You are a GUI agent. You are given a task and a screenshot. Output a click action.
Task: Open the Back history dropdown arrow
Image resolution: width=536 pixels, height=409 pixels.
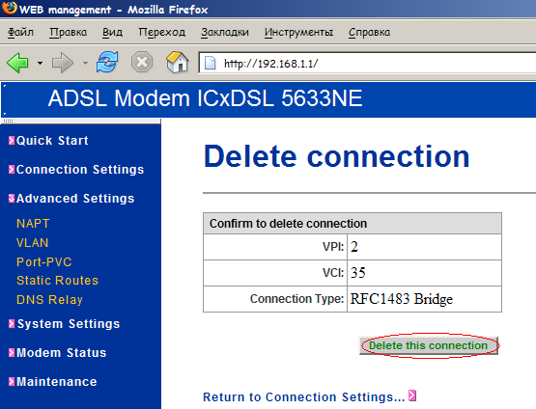40,63
